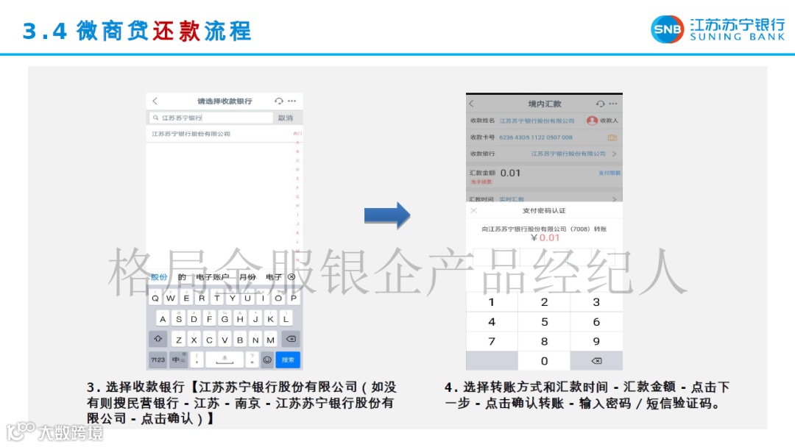This screenshot has width=795, height=447.
Task: Tap the D key on the keyboard
Action: click(194, 319)
